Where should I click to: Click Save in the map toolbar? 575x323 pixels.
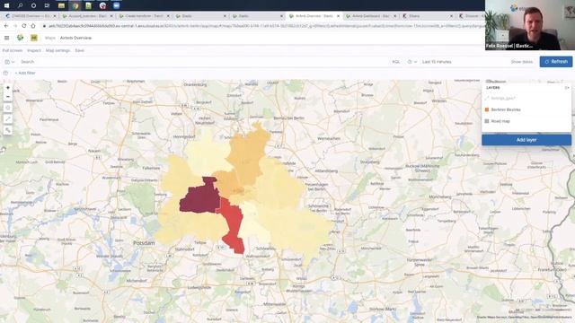pos(80,50)
